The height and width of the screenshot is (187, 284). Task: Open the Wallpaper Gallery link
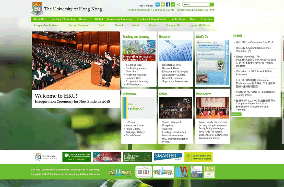pos(135,132)
